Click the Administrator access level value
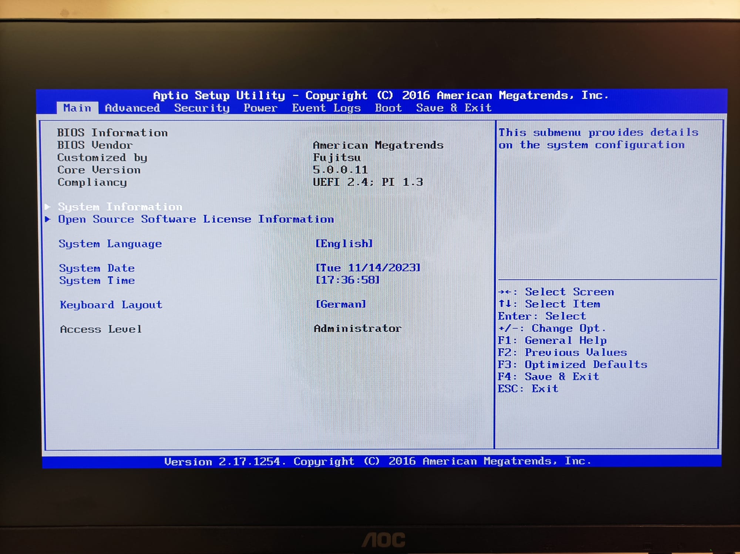The height and width of the screenshot is (554, 740). 357,328
